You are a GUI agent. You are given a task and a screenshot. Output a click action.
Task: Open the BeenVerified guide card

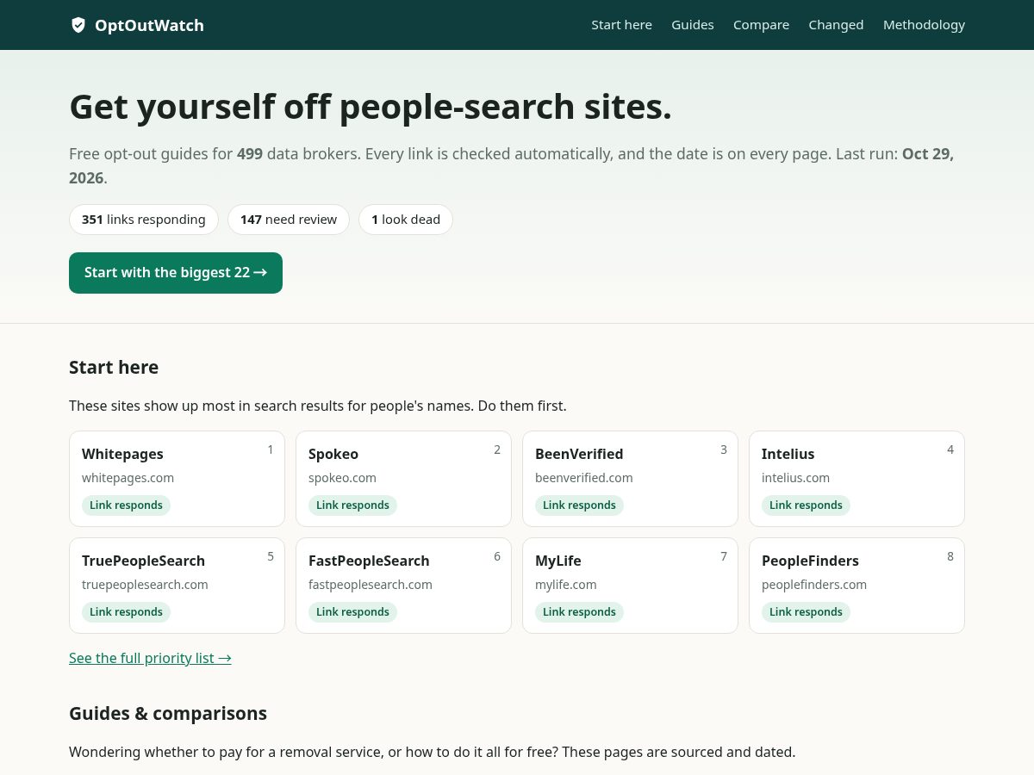pyautogui.click(x=630, y=479)
